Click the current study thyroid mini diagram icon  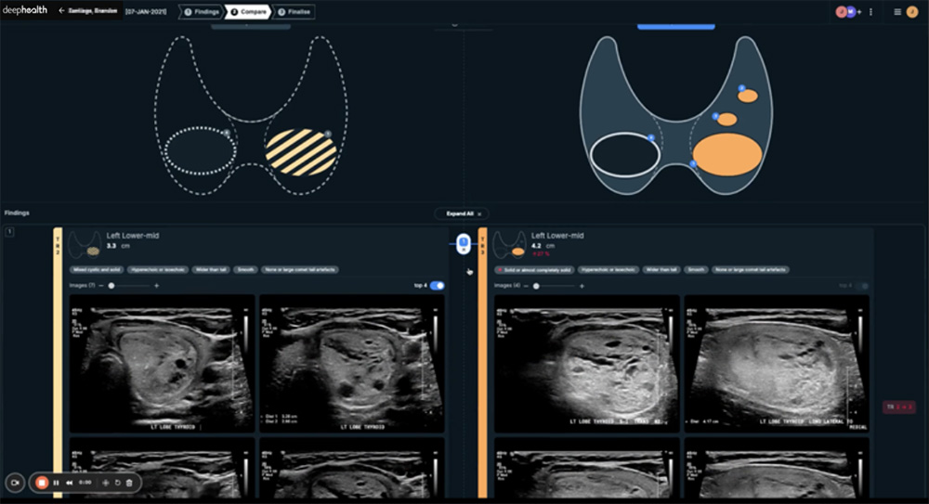pyautogui.click(x=509, y=245)
